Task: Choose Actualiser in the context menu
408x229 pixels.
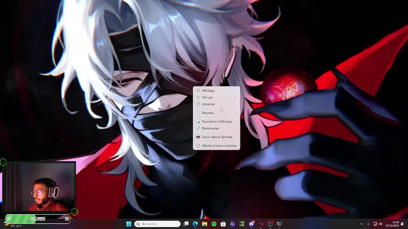Action: [216, 104]
